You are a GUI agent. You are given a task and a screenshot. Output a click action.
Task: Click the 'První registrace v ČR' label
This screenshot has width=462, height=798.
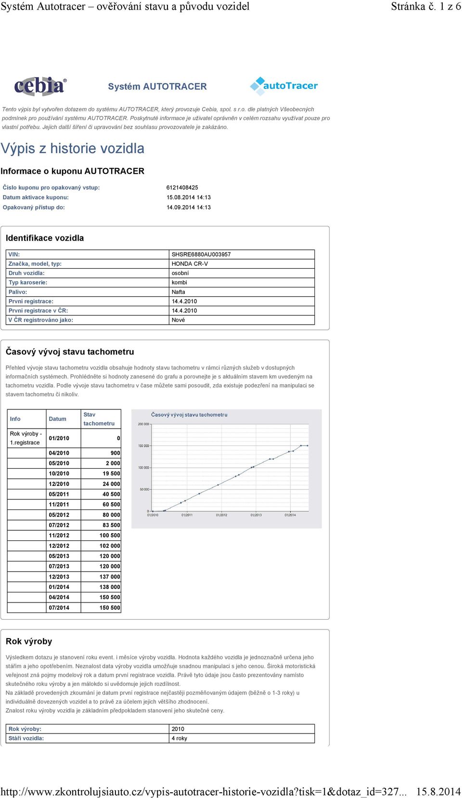click(38, 311)
